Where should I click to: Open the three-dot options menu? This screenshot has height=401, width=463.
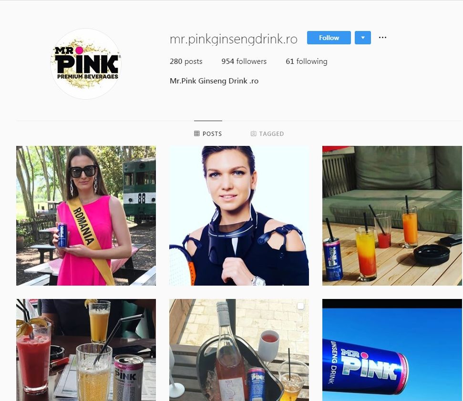coord(382,38)
